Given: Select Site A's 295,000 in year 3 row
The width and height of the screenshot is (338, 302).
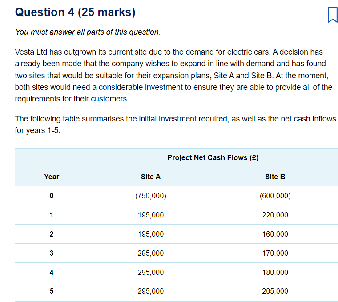Looking at the screenshot, I should pyautogui.click(x=151, y=253).
